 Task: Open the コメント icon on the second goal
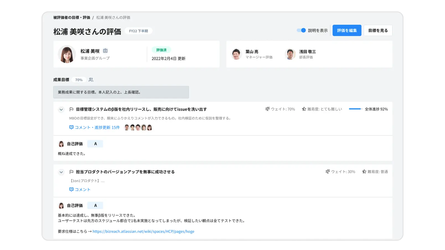point(71,190)
